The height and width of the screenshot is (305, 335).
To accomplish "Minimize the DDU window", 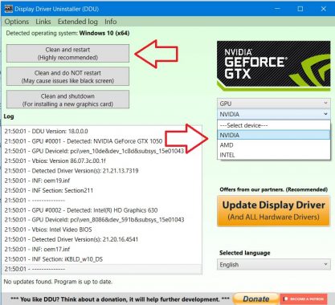I will click(x=277, y=9).
